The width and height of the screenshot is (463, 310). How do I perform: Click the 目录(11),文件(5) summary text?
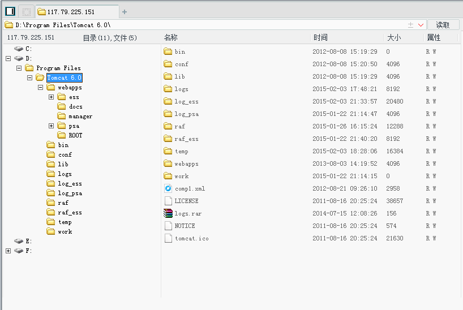click(x=110, y=38)
